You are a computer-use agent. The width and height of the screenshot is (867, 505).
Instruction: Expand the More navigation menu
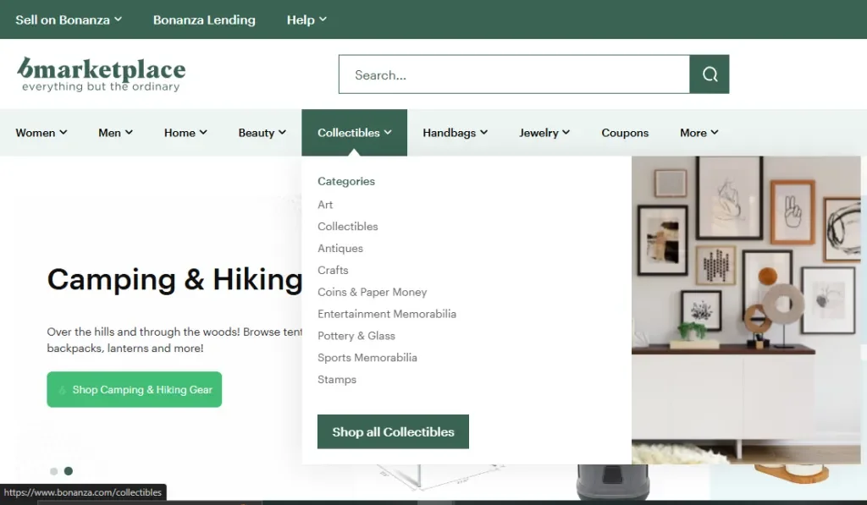tap(699, 133)
